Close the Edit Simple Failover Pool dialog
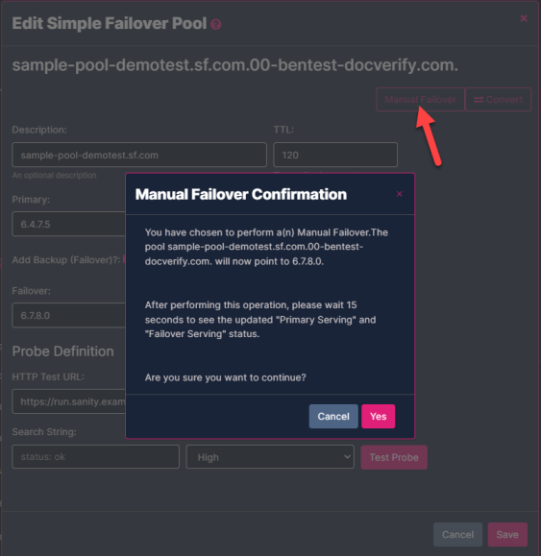541x557 pixels. [x=524, y=18]
